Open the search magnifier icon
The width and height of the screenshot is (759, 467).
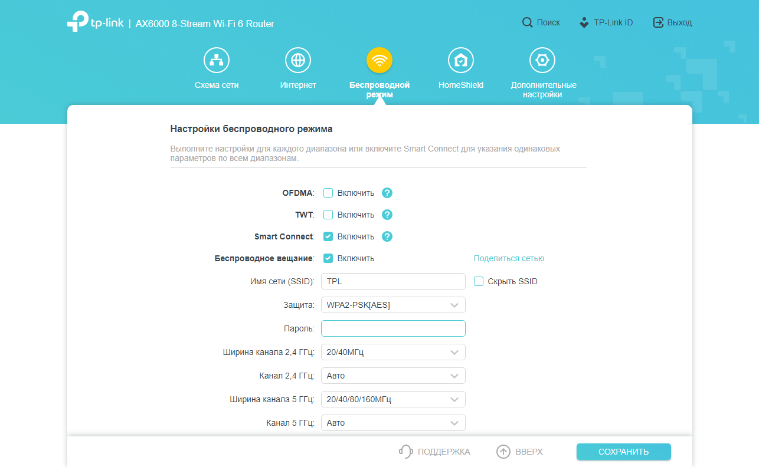coord(528,22)
